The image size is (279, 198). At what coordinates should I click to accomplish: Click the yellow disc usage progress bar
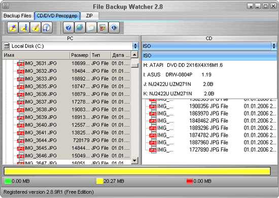(x=137, y=171)
